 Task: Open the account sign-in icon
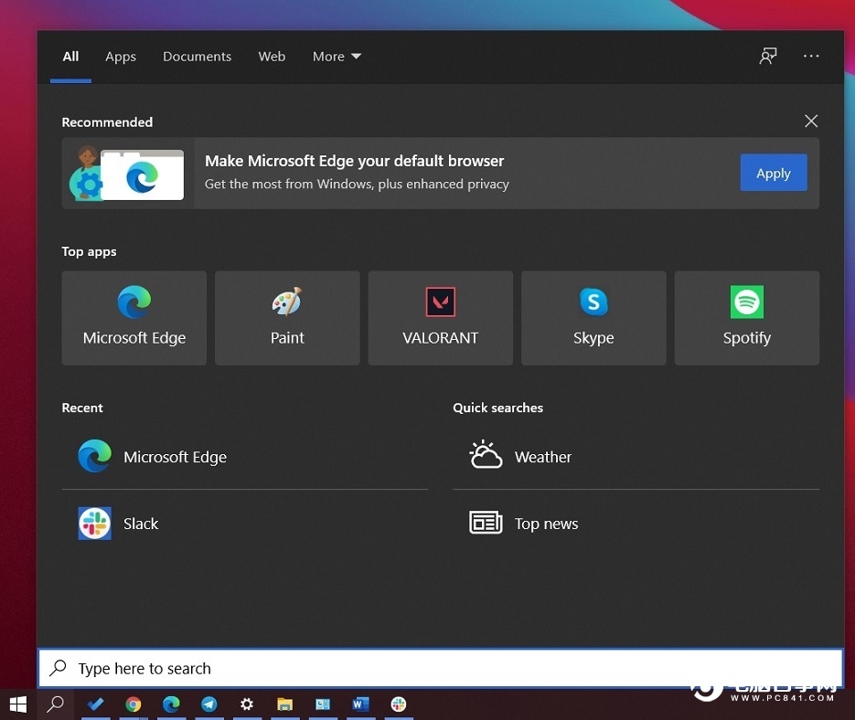(x=768, y=56)
